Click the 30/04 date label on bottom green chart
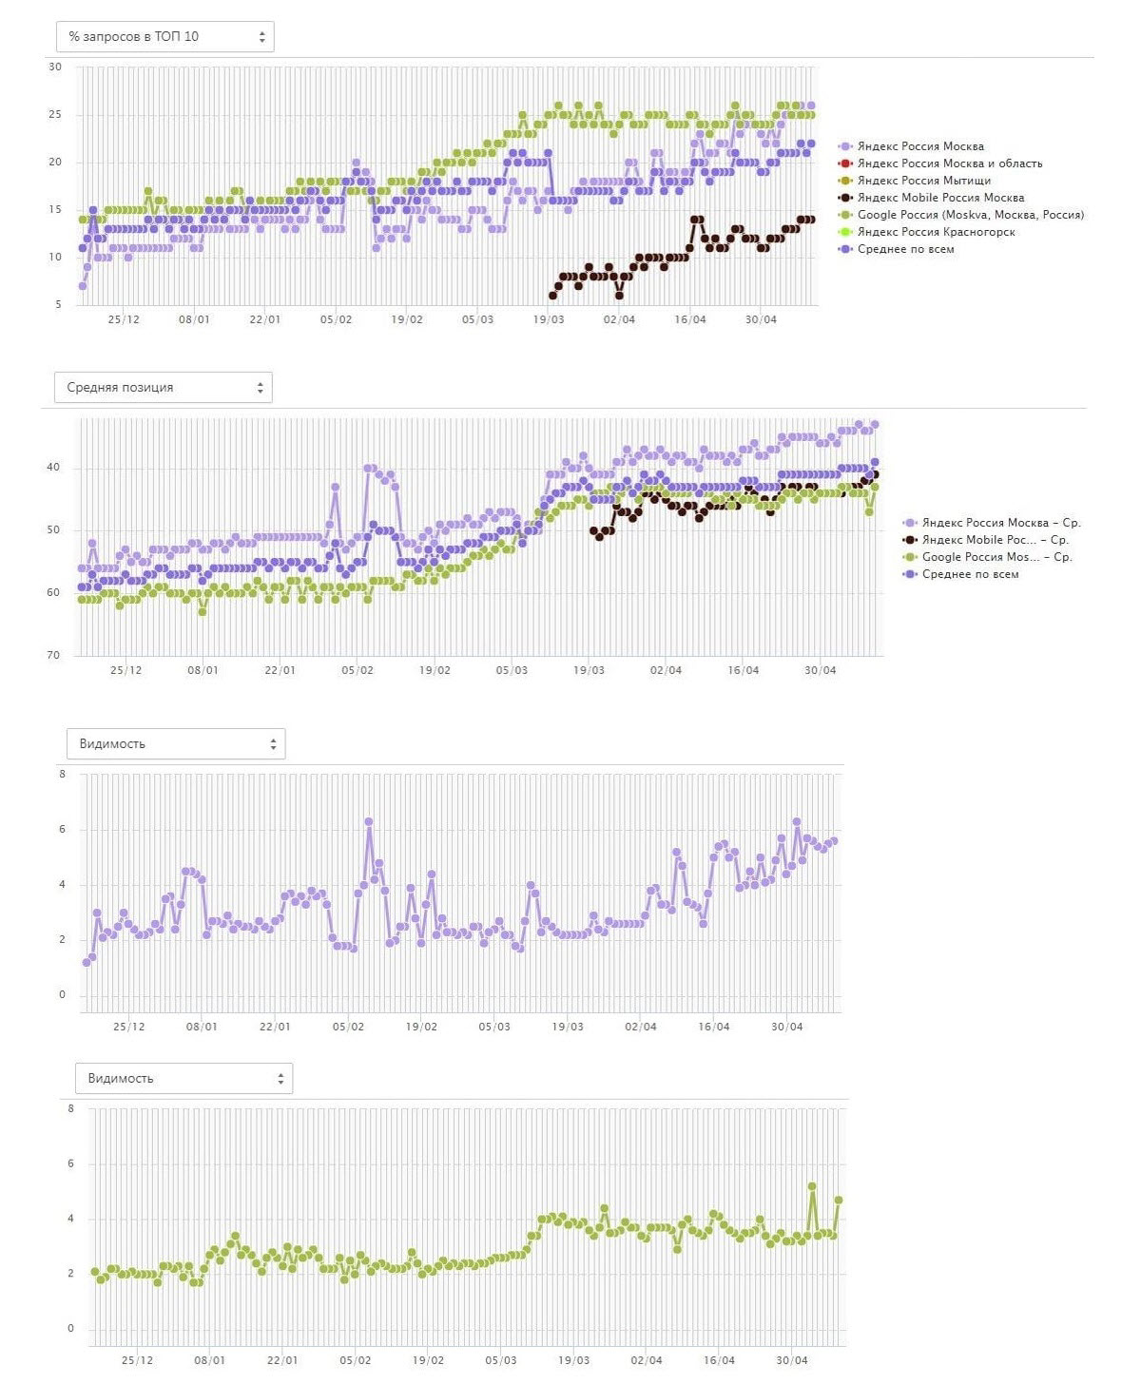 coord(792,1360)
